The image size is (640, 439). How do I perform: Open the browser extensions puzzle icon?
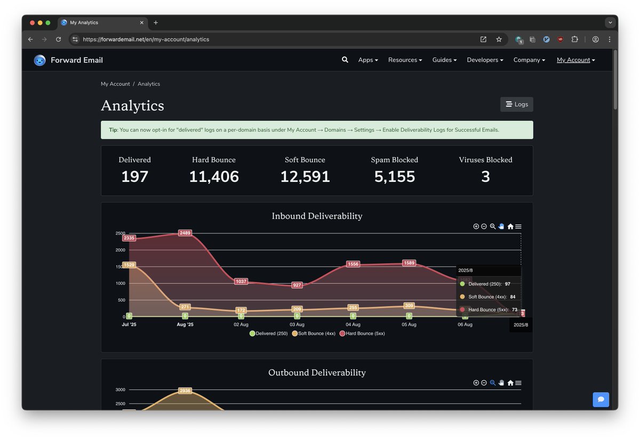[574, 39]
